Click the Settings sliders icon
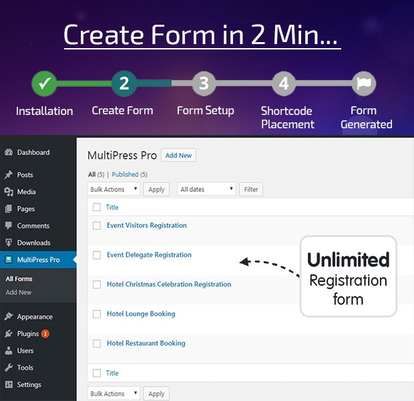Image resolution: width=414 pixels, height=401 pixels. click(x=9, y=384)
